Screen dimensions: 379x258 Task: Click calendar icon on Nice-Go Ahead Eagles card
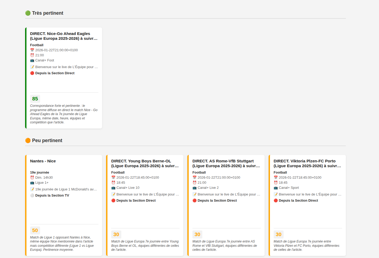click(32, 50)
